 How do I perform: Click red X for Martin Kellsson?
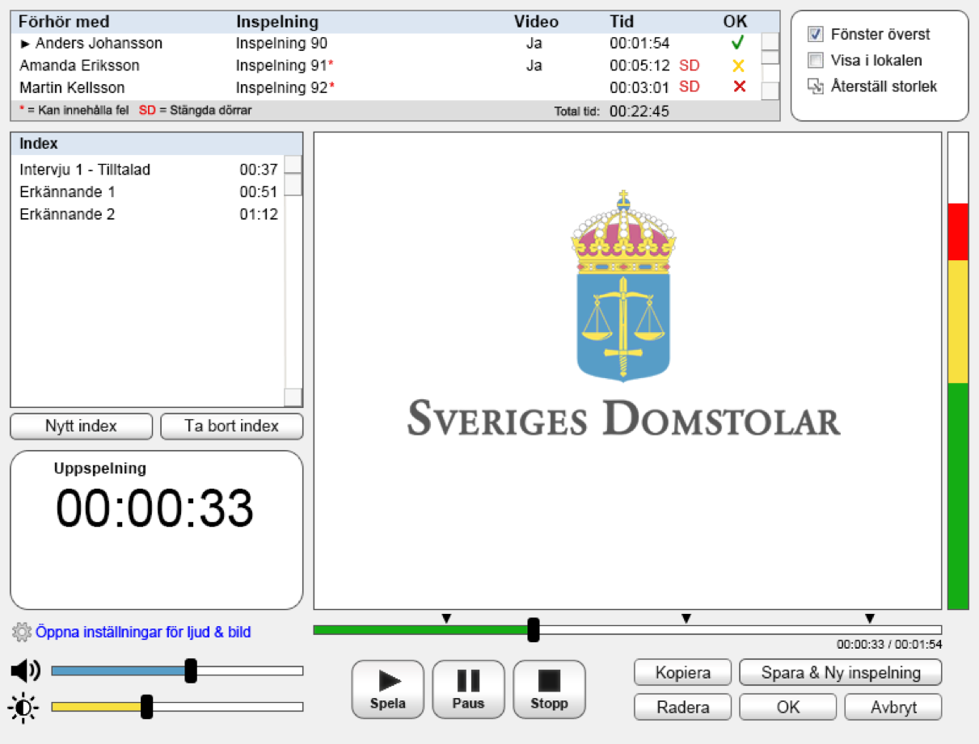tap(739, 87)
